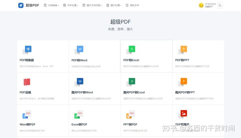
Task: Click the description under 图片PDF转PPT
Action: 194,99
